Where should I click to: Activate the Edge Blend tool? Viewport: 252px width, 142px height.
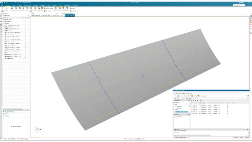pyautogui.click(x=31, y=9)
